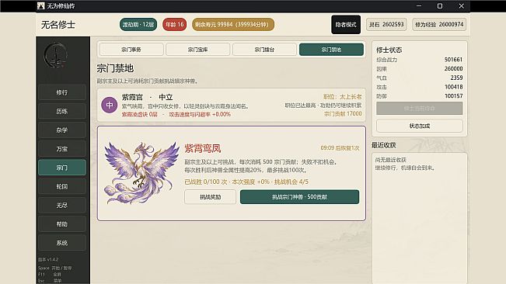
Task: Open the 系统 sidebar entry
Action: tap(62, 243)
